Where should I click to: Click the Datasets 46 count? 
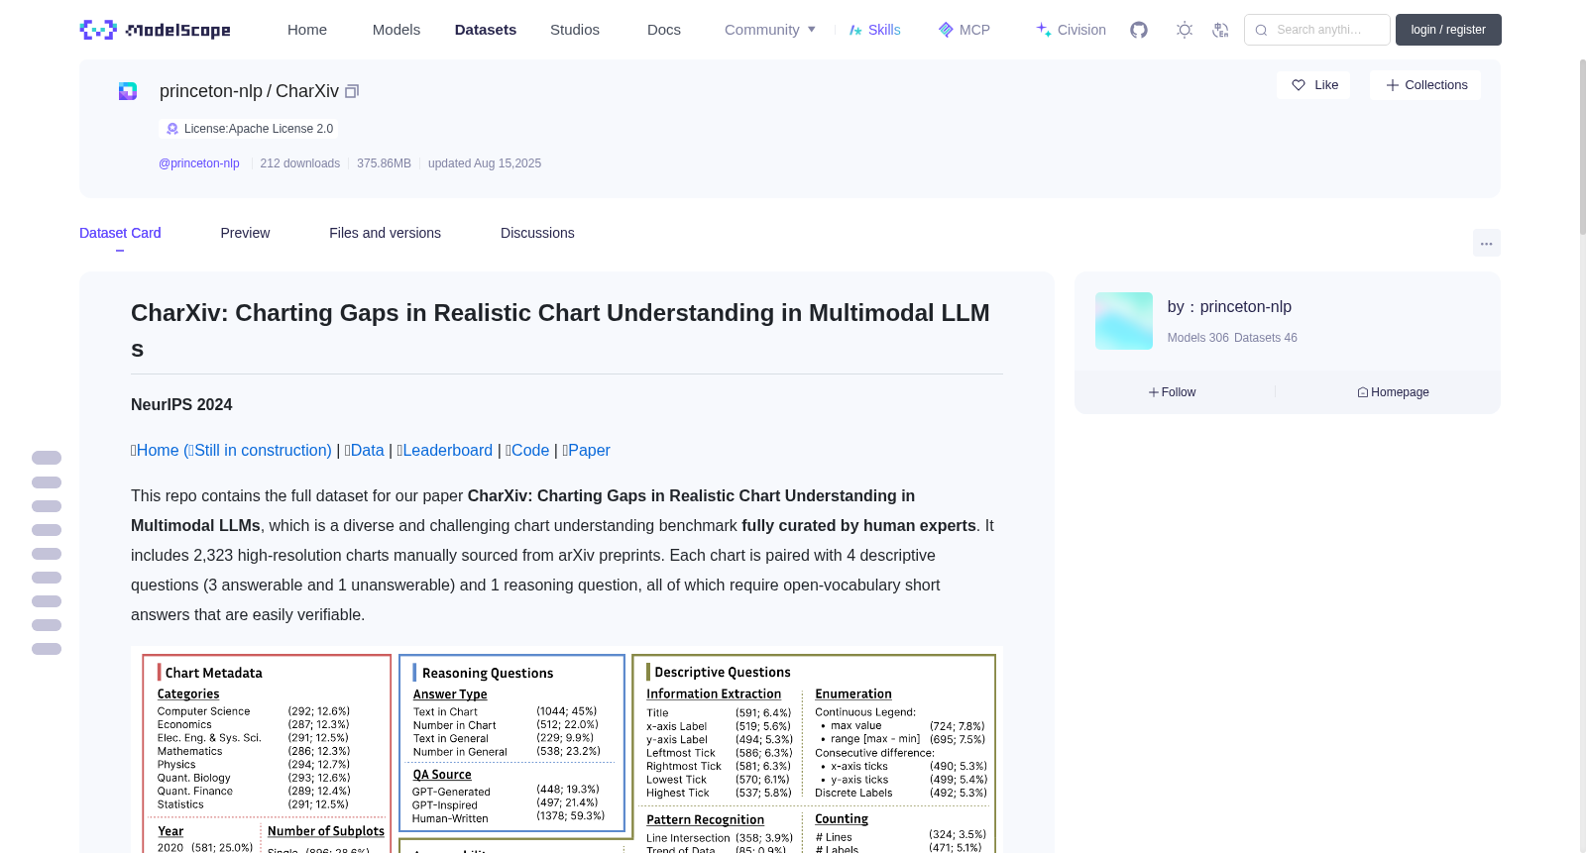pyautogui.click(x=1266, y=338)
